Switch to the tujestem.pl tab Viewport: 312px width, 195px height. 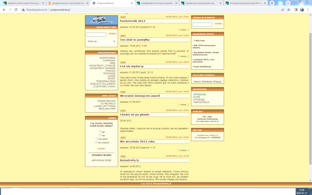[200, 3]
